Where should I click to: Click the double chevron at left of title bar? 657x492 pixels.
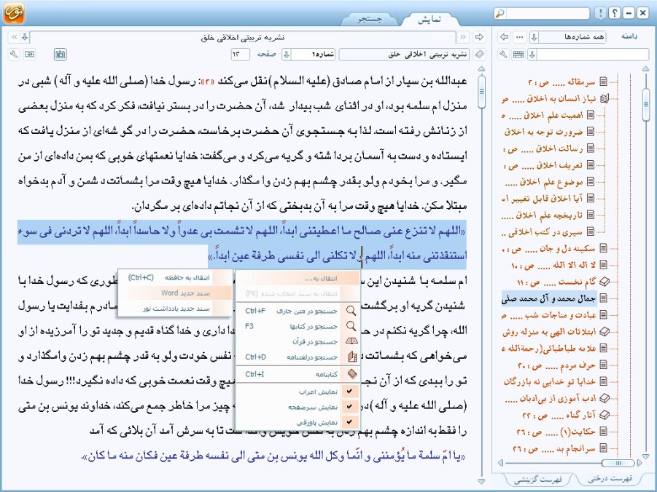[x=14, y=37]
